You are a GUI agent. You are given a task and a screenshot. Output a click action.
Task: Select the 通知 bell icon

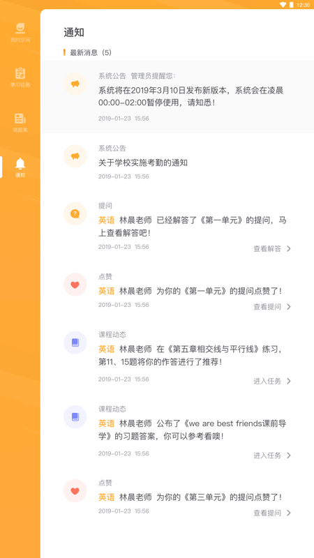click(x=20, y=163)
